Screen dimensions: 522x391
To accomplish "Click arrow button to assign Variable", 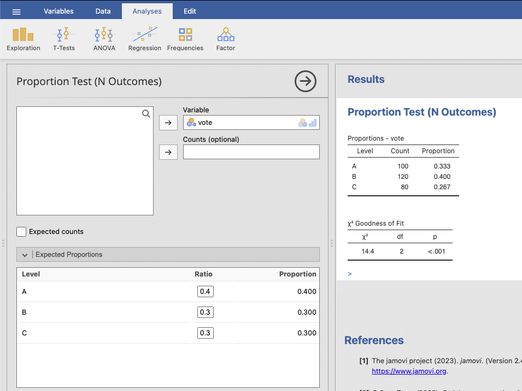I will (x=168, y=123).
